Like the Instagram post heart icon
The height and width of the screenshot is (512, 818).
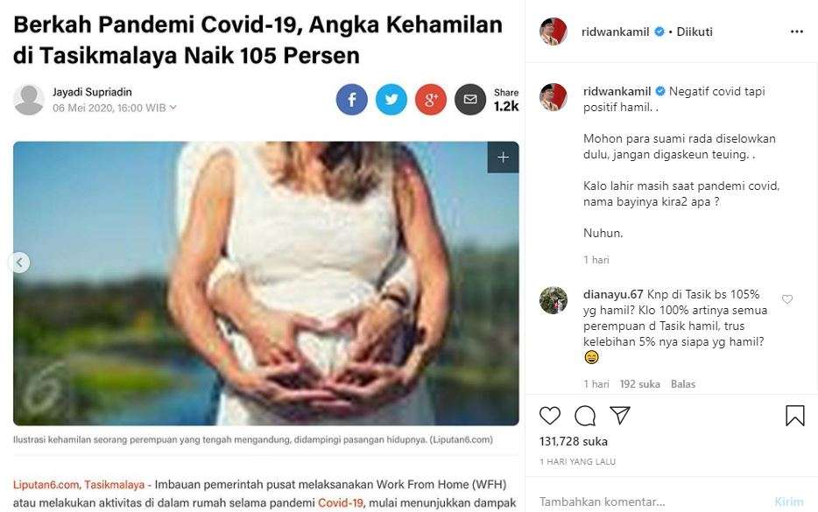tap(550, 415)
